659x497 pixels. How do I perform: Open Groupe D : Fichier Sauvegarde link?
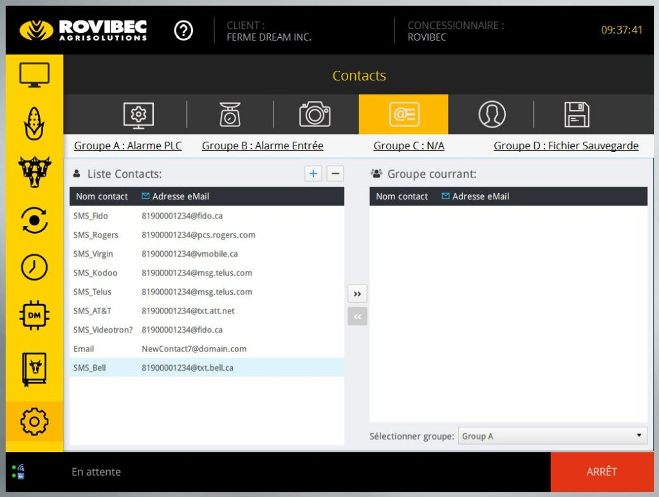coord(566,145)
